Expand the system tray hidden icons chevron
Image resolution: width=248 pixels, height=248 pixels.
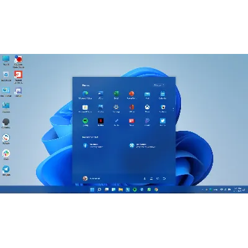[x=203, y=189]
